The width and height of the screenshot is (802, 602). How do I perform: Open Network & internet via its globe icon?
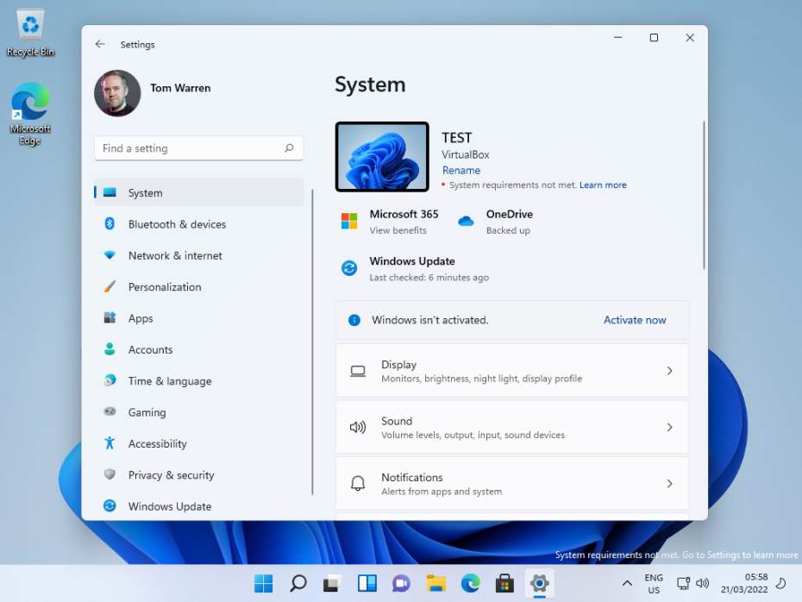pos(111,255)
